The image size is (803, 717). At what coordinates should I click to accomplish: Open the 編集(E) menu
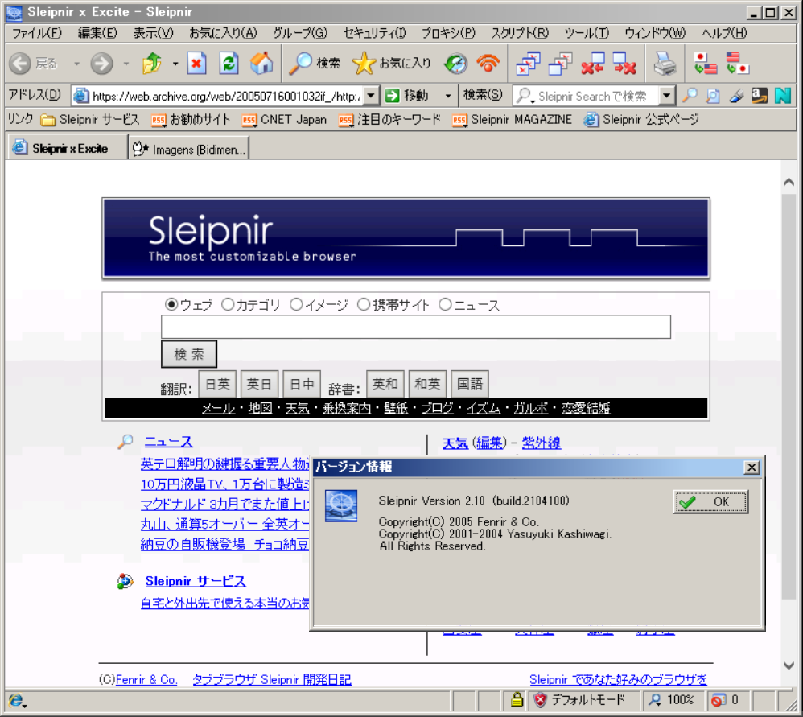click(x=97, y=33)
